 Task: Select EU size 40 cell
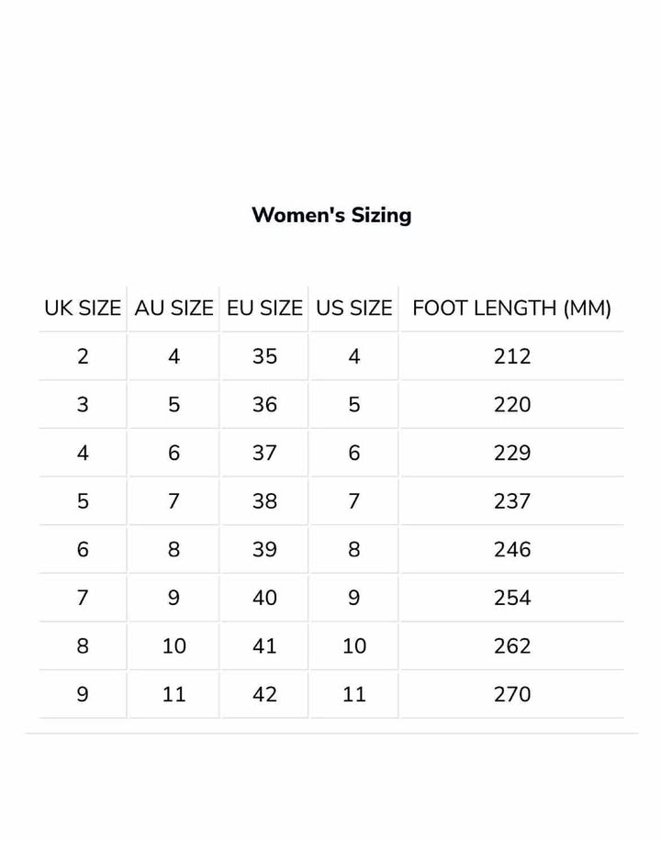(264, 598)
